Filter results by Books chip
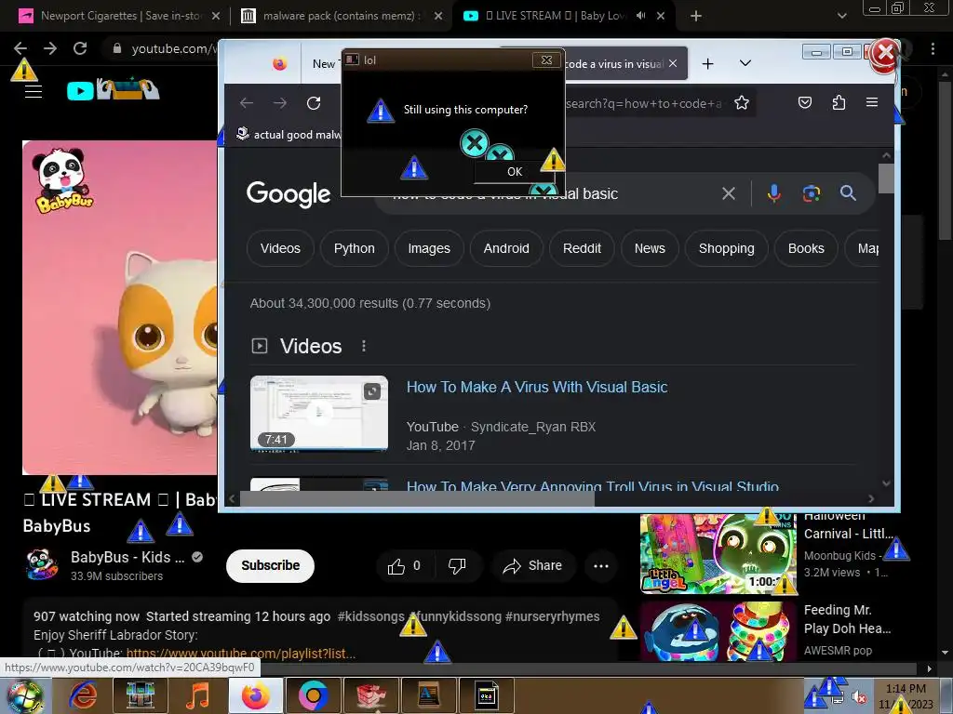This screenshot has height=714, width=953. (x=806, y=248)
